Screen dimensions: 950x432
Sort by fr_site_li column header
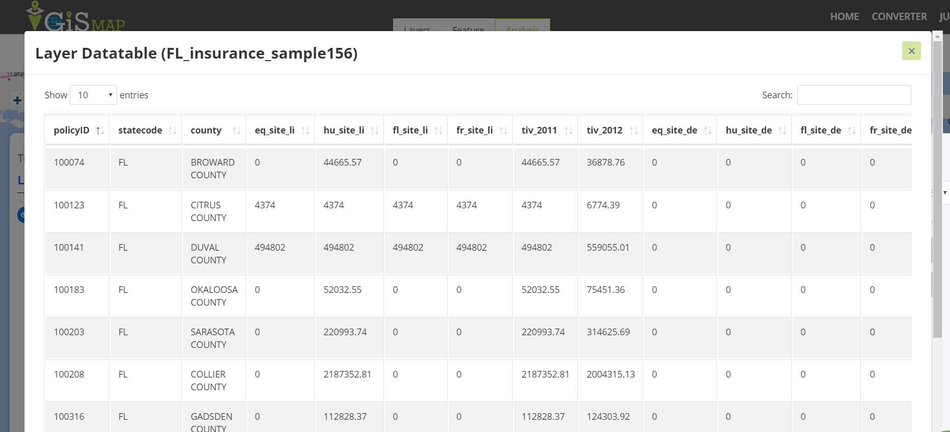pos(474,130)
